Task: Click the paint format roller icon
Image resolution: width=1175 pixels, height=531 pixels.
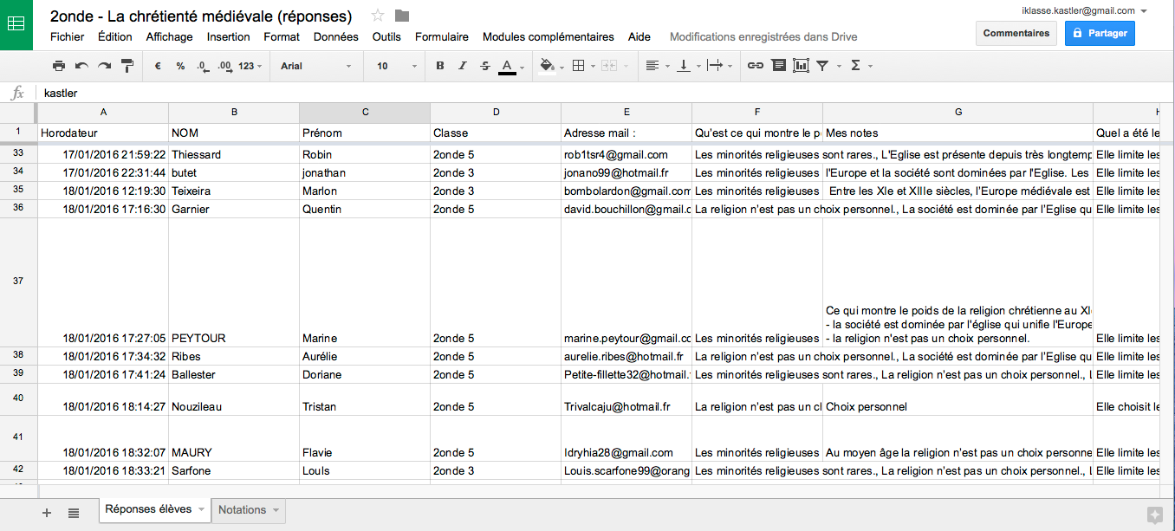Action: pos(127,66)
